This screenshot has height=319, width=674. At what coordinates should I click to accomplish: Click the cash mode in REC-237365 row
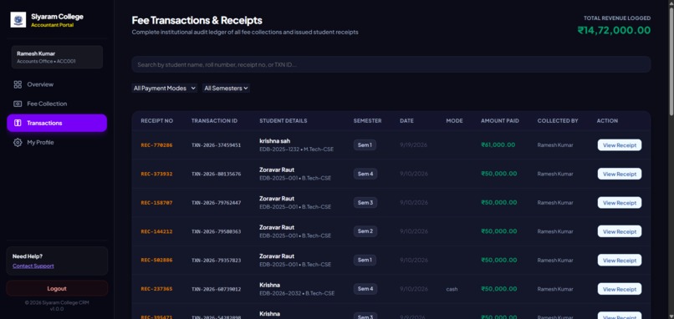(x=452, y=290)
